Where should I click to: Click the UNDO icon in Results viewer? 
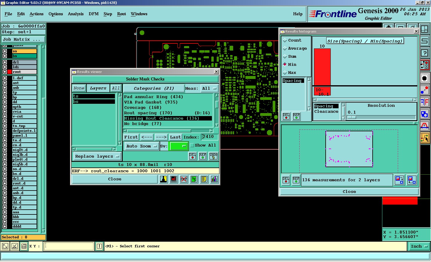[x=213, y=156]
